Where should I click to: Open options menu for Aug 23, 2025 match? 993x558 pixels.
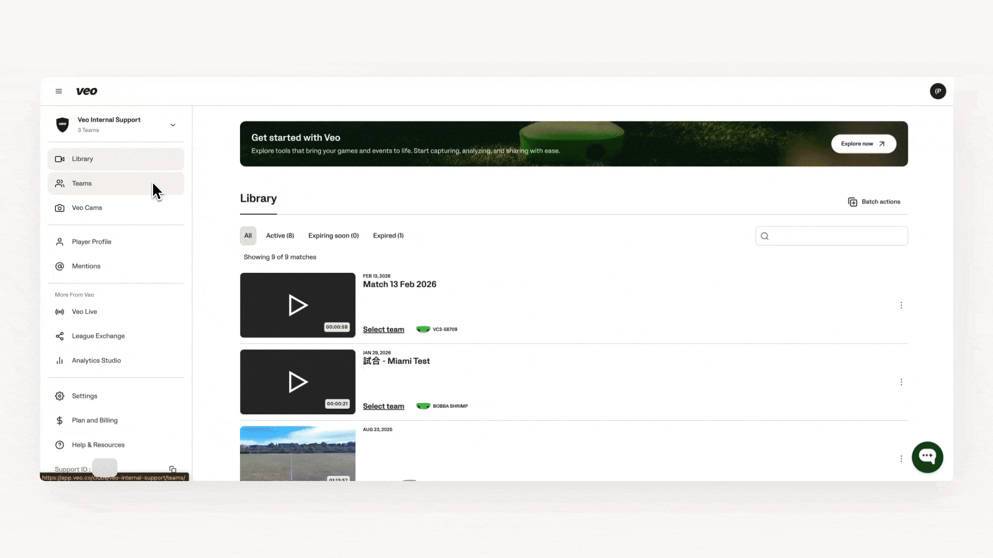click(x=901, y=459)
